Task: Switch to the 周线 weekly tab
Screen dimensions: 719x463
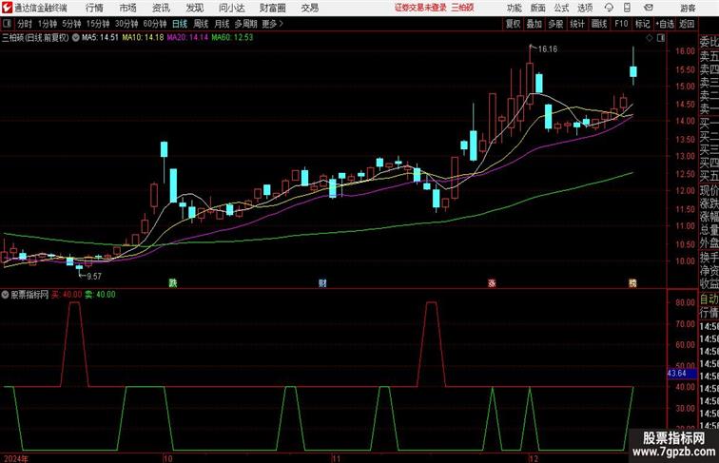Action: 201,24
